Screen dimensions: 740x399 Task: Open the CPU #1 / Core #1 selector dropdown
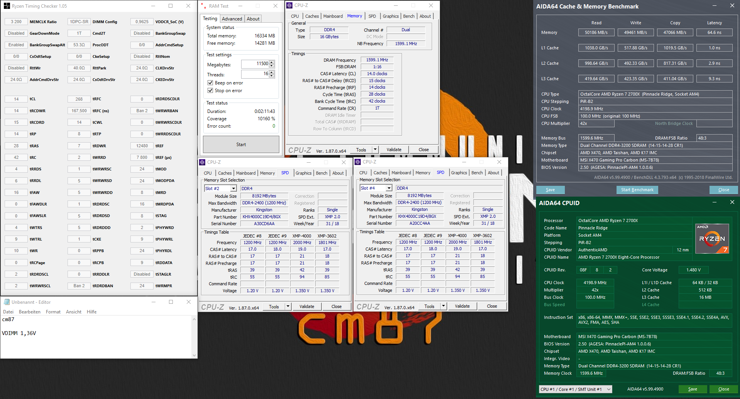[608, 389]
